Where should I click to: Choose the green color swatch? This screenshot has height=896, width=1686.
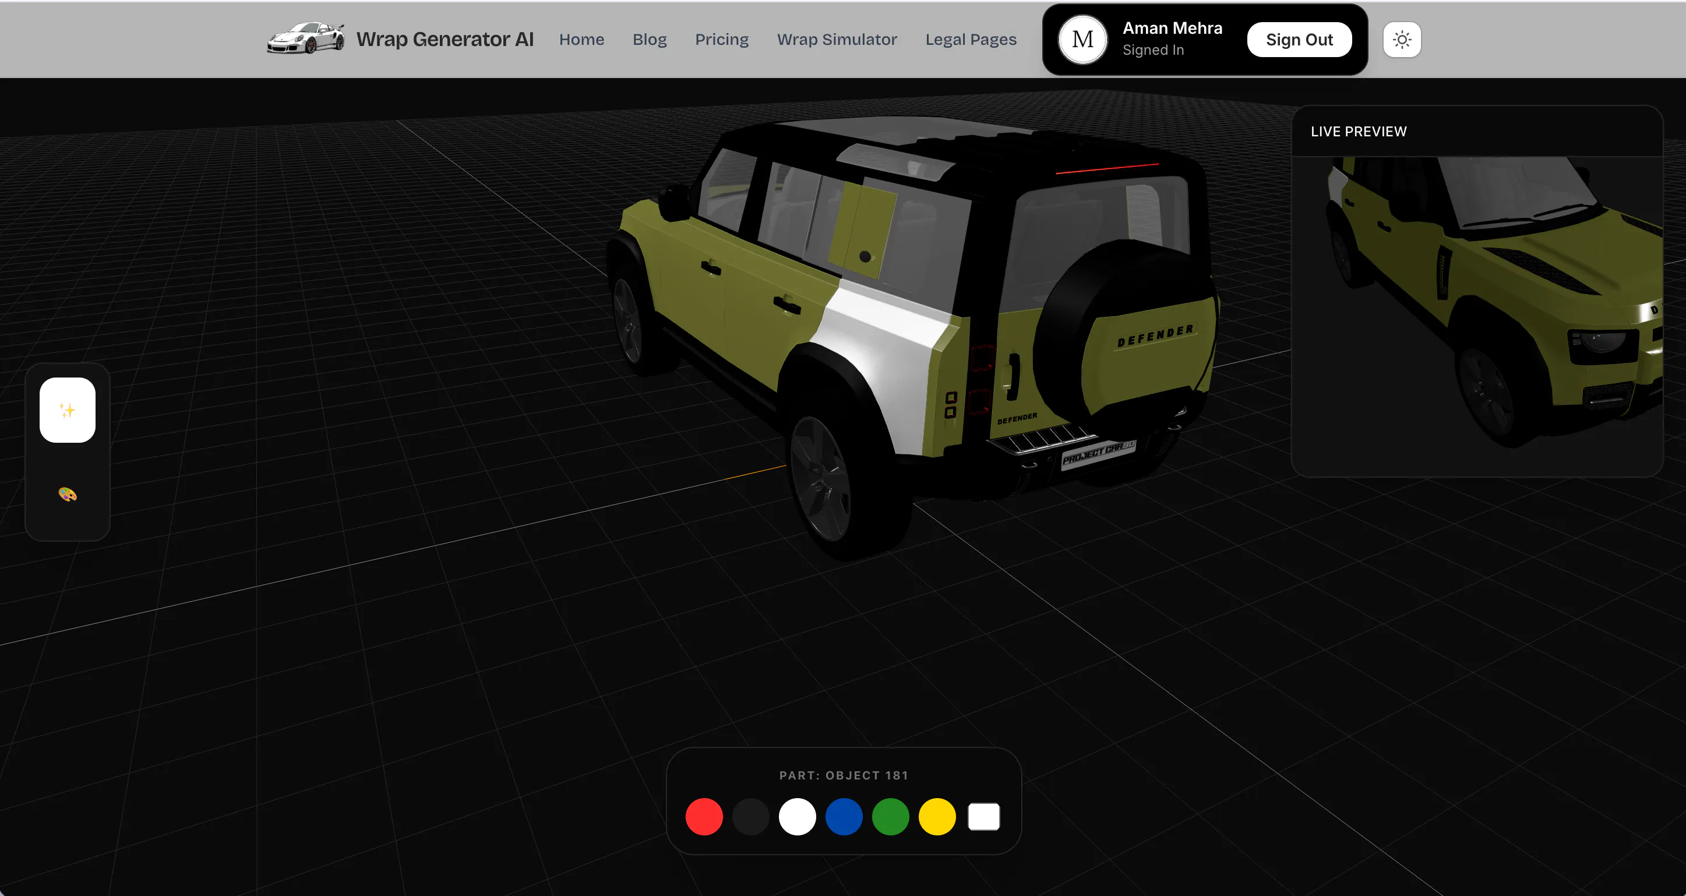tap(891, 816)
